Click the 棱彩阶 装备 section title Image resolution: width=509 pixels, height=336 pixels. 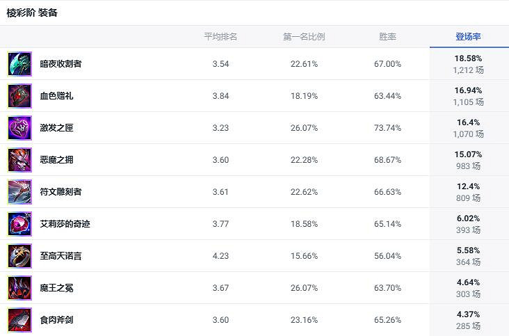click(x=32, y=13)
